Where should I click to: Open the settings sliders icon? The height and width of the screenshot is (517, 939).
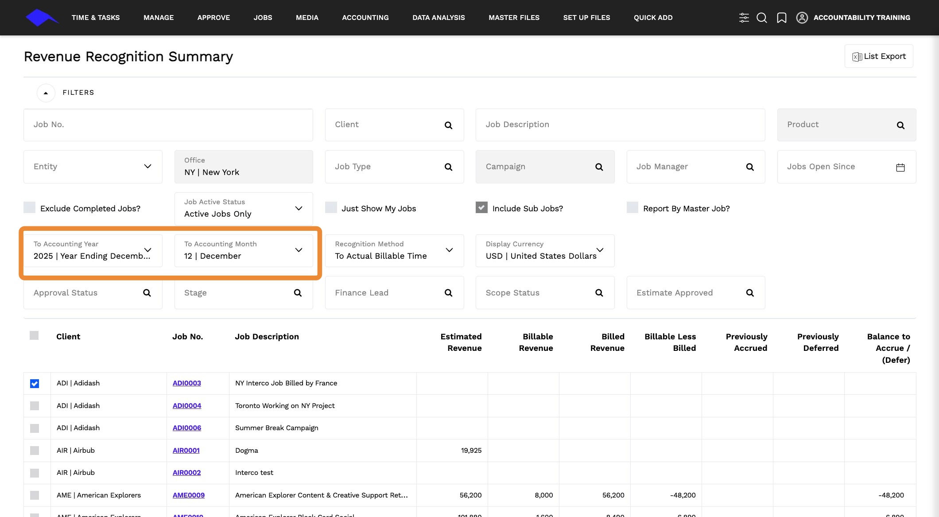(744, 18)
